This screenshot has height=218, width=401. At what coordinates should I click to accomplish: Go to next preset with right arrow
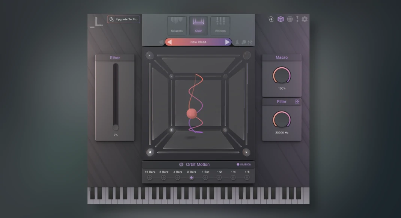tap(228, 42)
